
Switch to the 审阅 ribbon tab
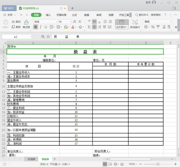99,15
